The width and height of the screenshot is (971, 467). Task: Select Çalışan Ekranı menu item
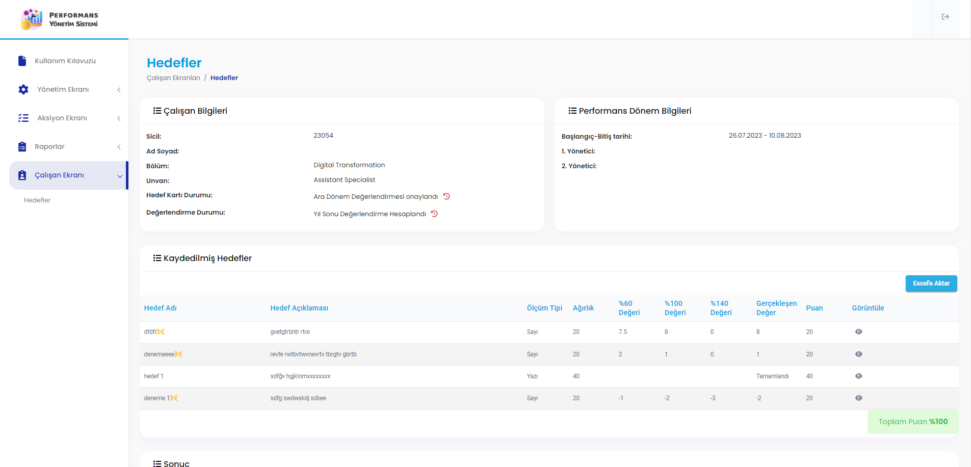click(68, 175)
